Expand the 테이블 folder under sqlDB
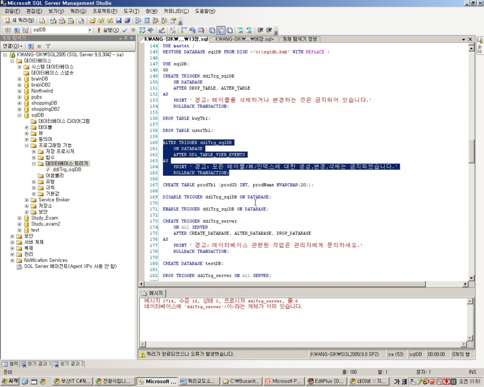Image resolution: width=484 pixels, height=387 pixels. point(26,128)
